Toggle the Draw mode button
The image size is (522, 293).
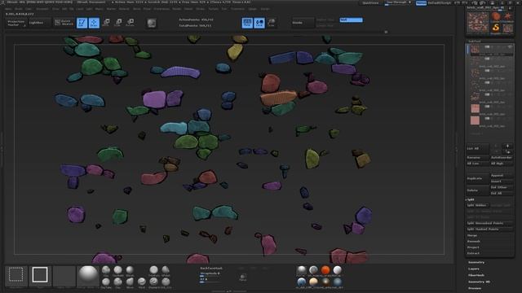[x=94, y=23]
